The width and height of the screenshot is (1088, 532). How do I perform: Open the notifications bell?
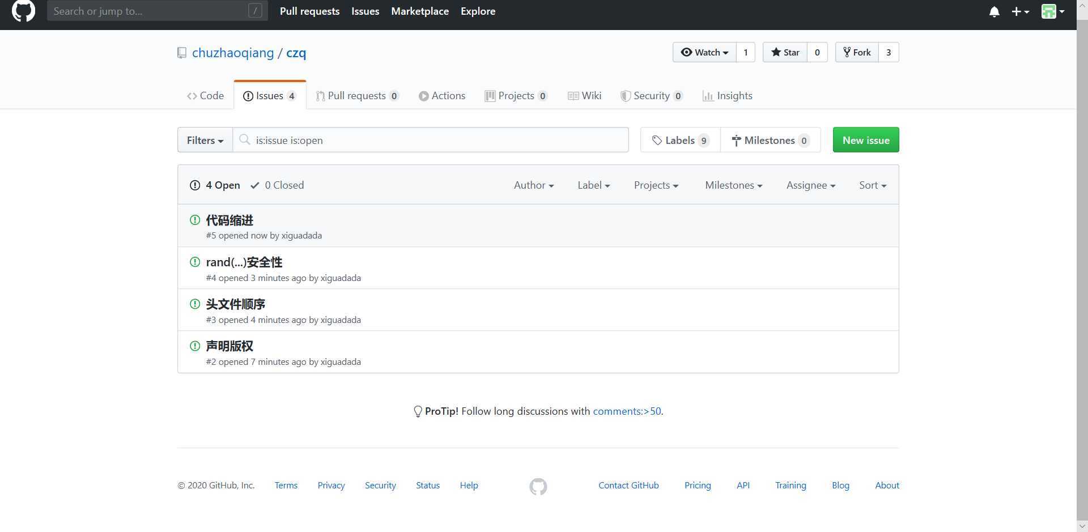(x=994, y=11)
